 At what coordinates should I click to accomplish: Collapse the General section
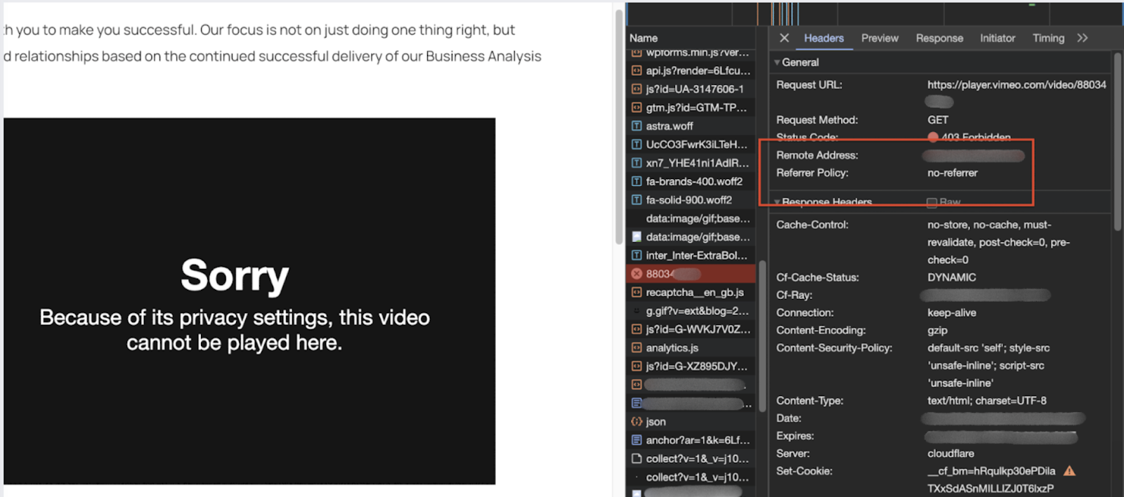[x=777, y=62]
